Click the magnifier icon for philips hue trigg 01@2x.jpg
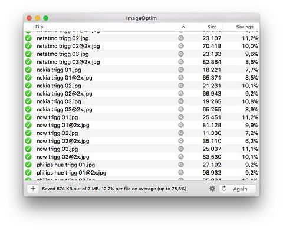The width and height of the screenshot is (283, 230). click(x=181, y=172)
